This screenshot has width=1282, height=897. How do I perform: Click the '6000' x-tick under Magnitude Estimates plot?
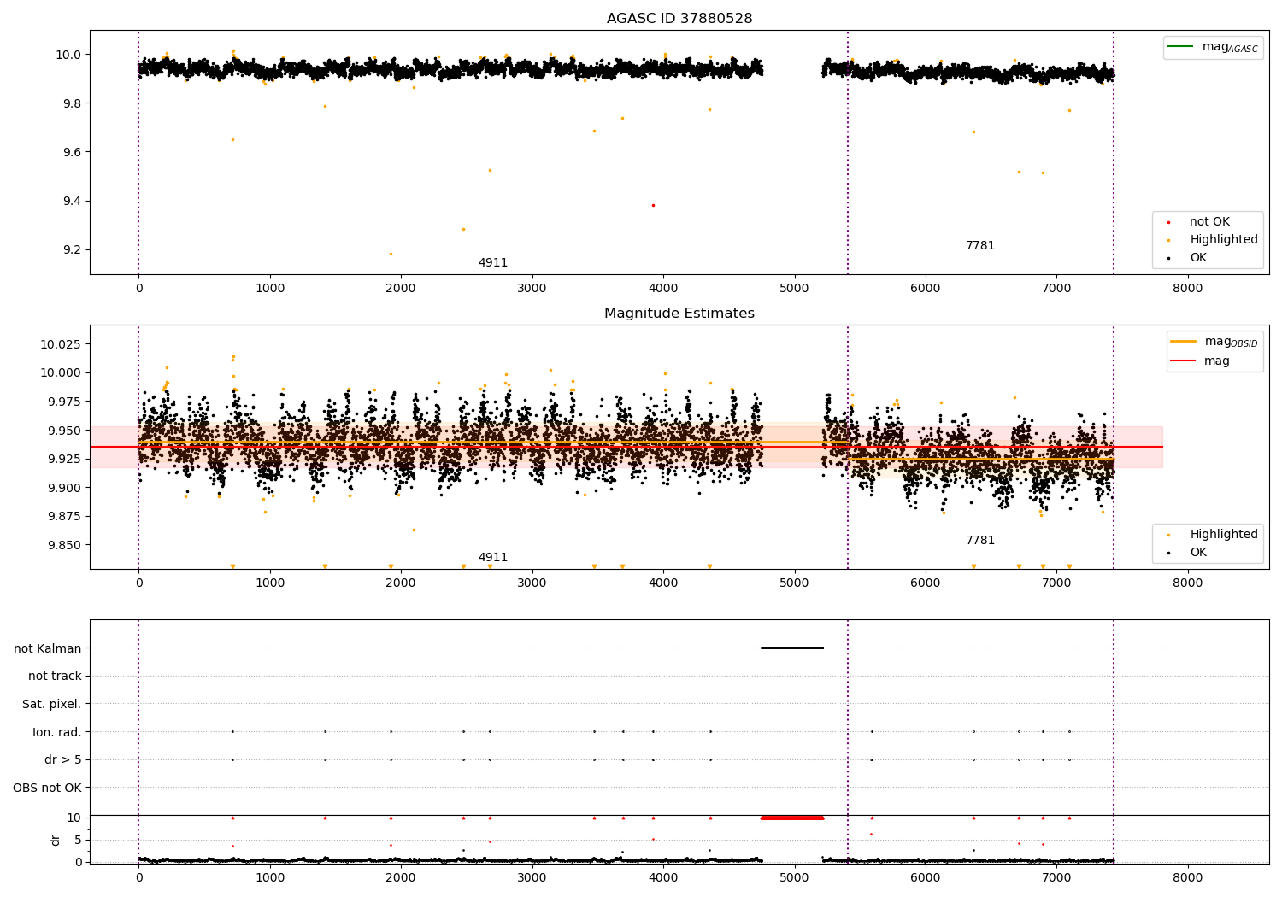926,583
